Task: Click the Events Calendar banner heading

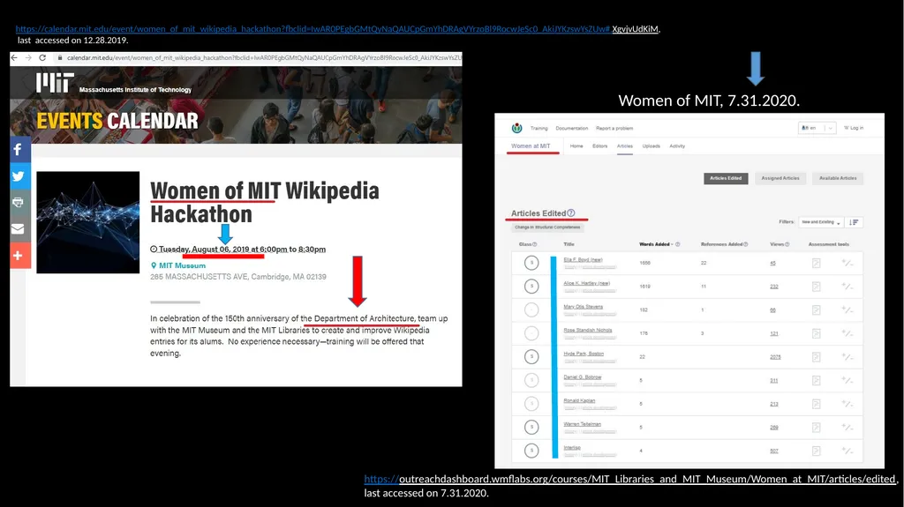Action: pyautogui.click(x=117, y=121)
